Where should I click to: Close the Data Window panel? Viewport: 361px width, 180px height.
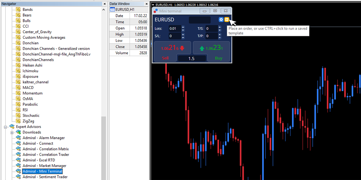tap(146, 4)
